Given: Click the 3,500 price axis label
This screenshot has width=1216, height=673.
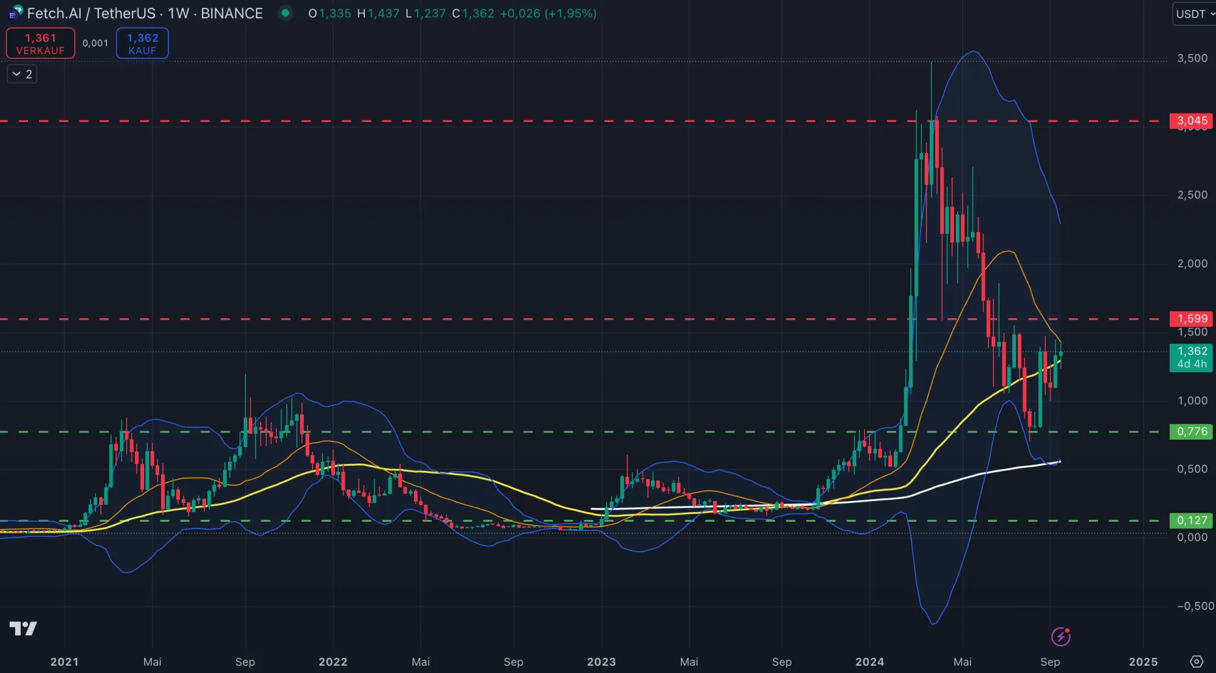Looking at the screenshot, I should click(1192, 58).
